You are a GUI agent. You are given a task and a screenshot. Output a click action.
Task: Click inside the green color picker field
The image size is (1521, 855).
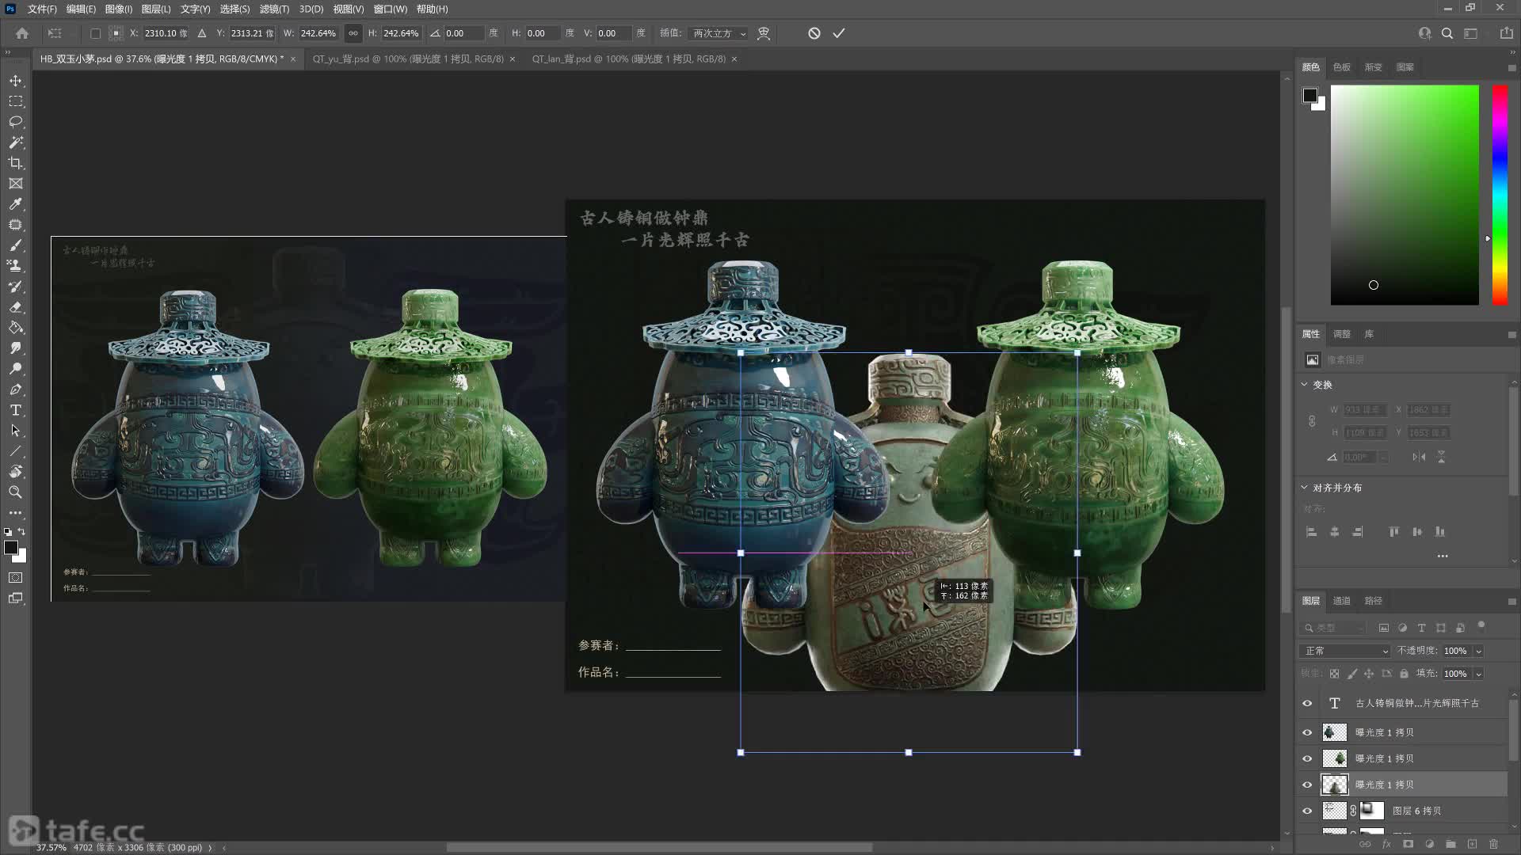coord(1405,195)
